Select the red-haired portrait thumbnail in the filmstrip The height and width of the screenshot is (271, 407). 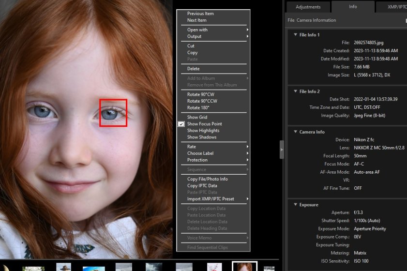244,267
